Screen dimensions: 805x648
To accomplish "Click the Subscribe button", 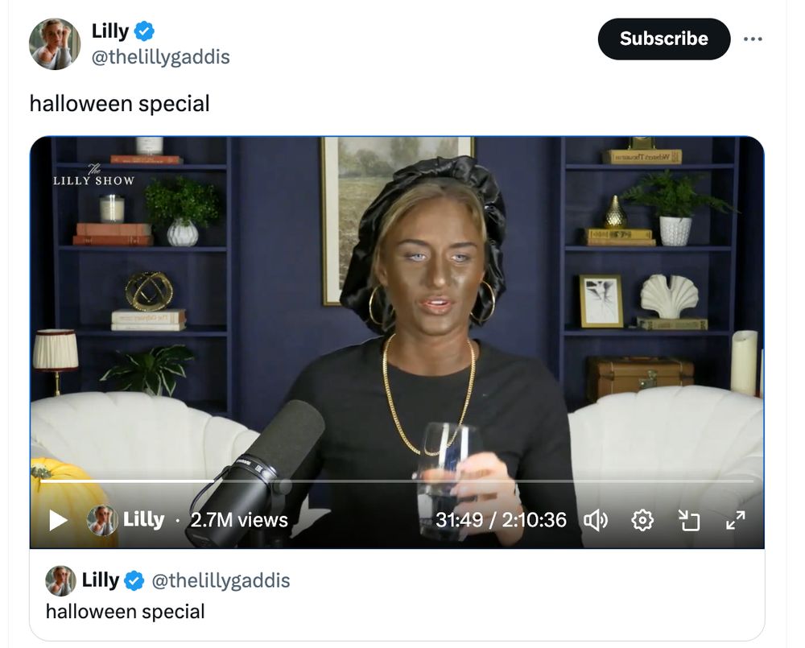I will tap(664, 39).
